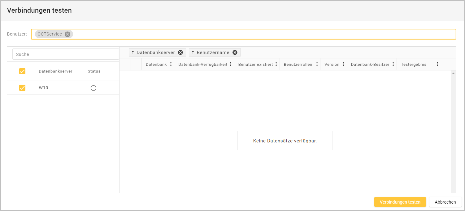Remove the OCTService user chip

[67, 34]
